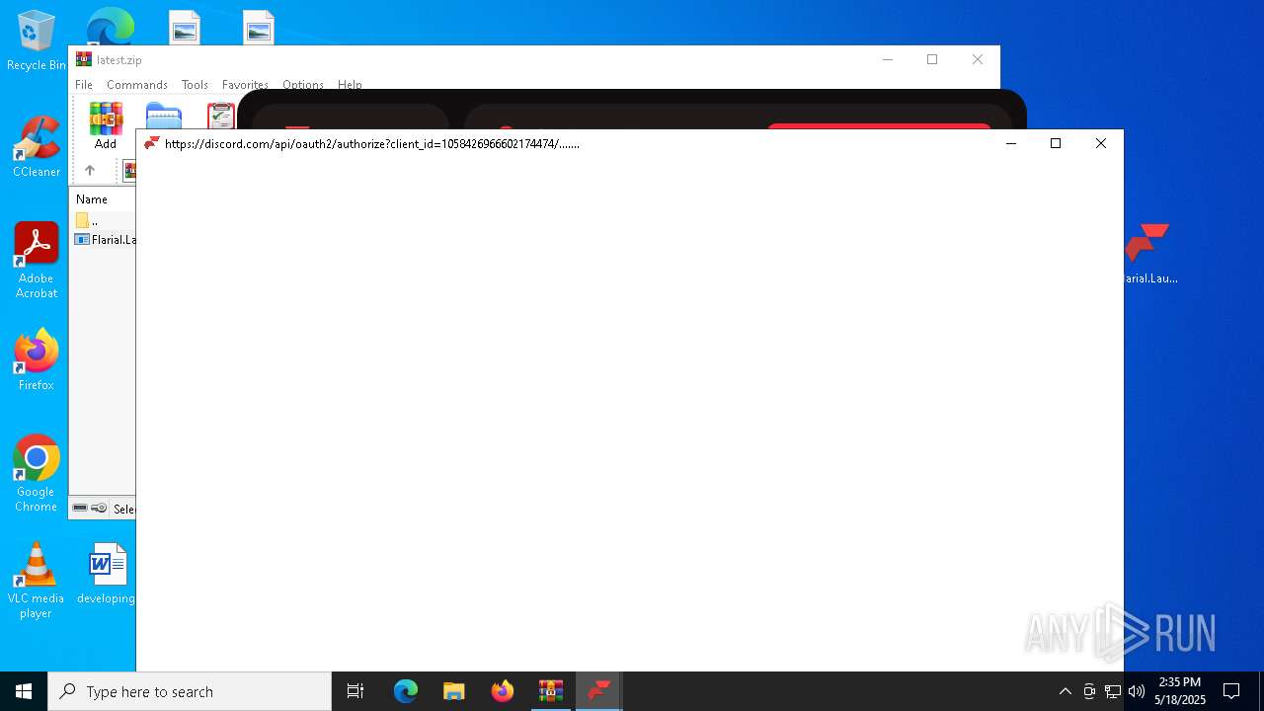Open the Favorites menu in WinRAR
Screen dimensions: 1264x711
click(245, 85)
